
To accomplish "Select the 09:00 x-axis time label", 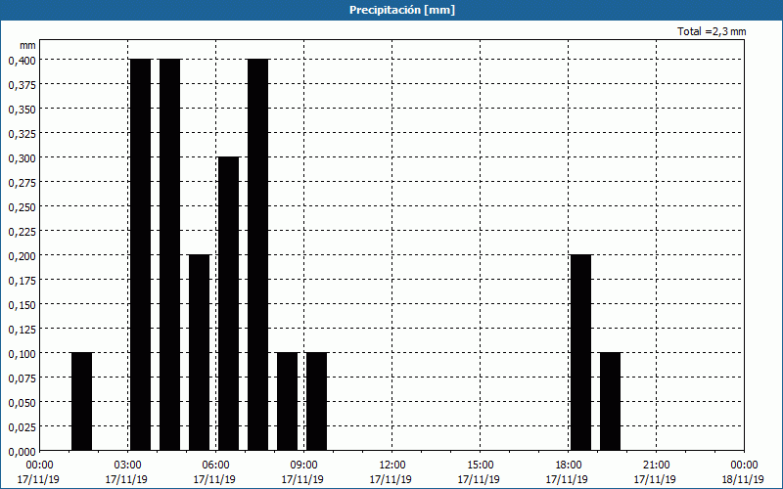I will pyautogui.click(x=303, y=466).
